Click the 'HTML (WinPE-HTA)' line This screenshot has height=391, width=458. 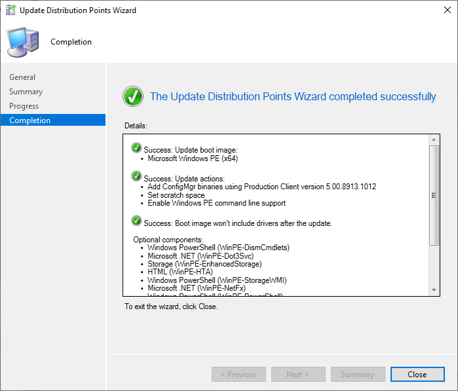click(180, 272)
